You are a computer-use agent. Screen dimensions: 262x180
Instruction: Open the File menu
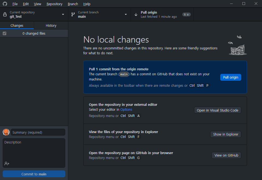pyautogui.click(x=15, y=4)
